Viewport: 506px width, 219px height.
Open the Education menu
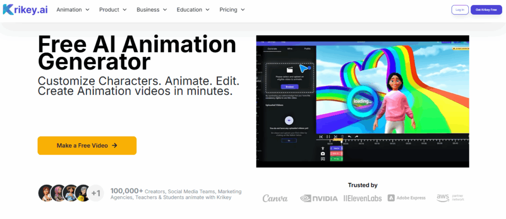coord(193,9)
